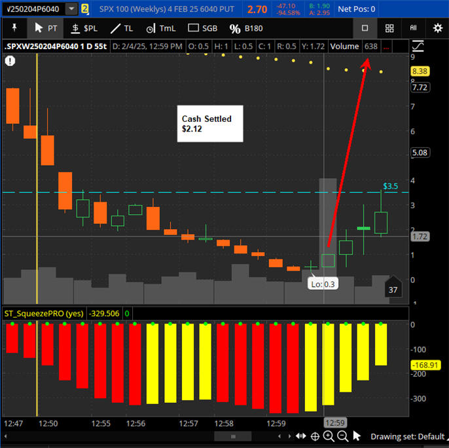Click the $3.5 price level label

390,186
